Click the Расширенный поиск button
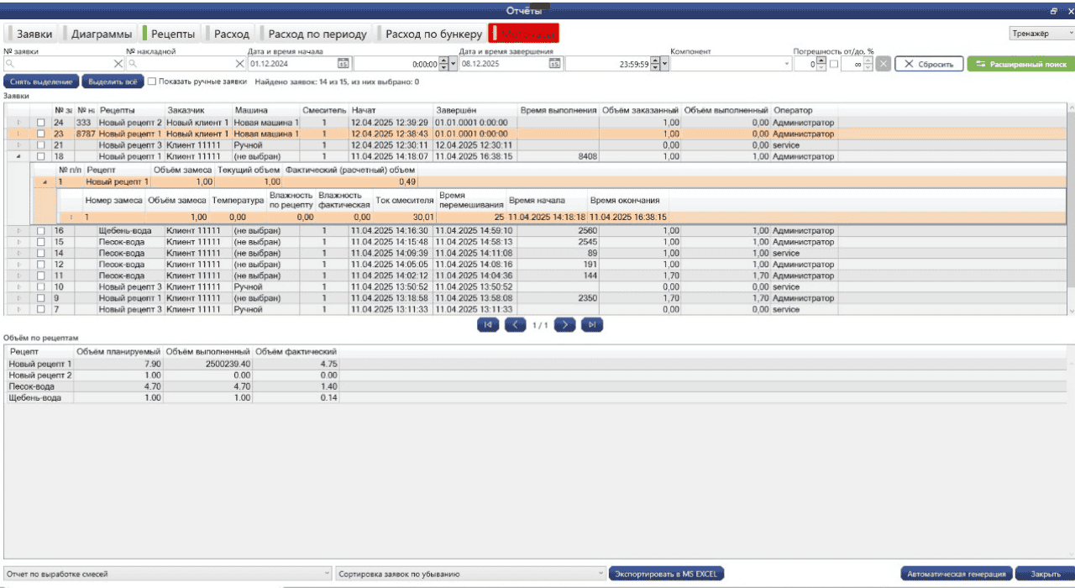The height and width of the screenshot is (588, 1075). (1020, 64)
